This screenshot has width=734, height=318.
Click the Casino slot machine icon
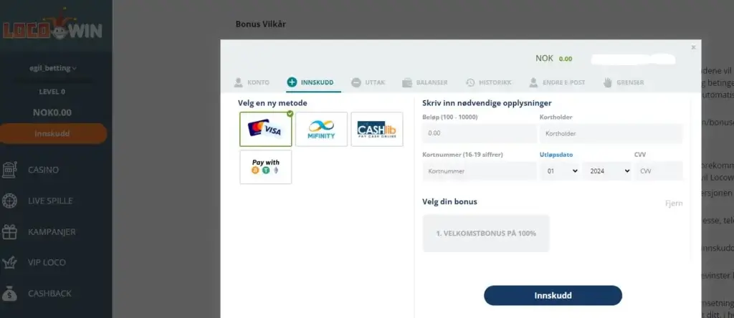pyautogui.click(x=9, y=170)
